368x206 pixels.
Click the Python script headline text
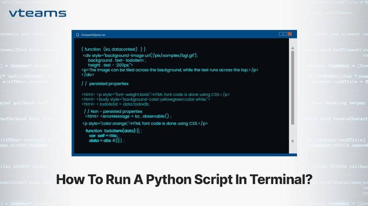[184, 179]
